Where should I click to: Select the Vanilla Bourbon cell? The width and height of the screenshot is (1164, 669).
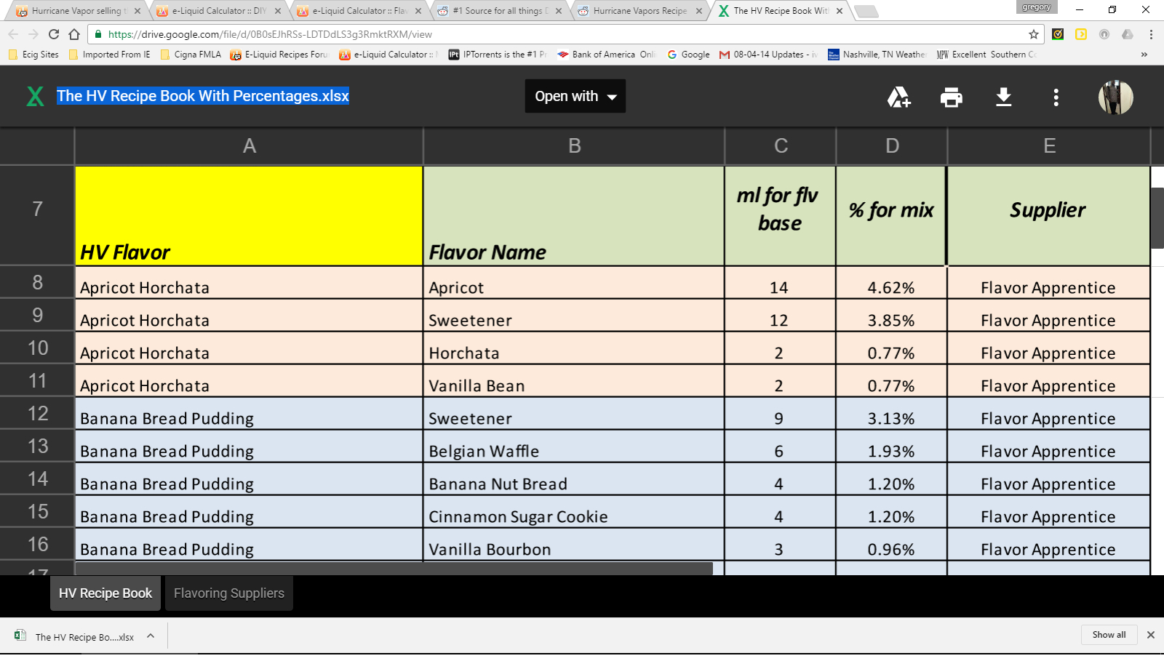pos(574,545)
